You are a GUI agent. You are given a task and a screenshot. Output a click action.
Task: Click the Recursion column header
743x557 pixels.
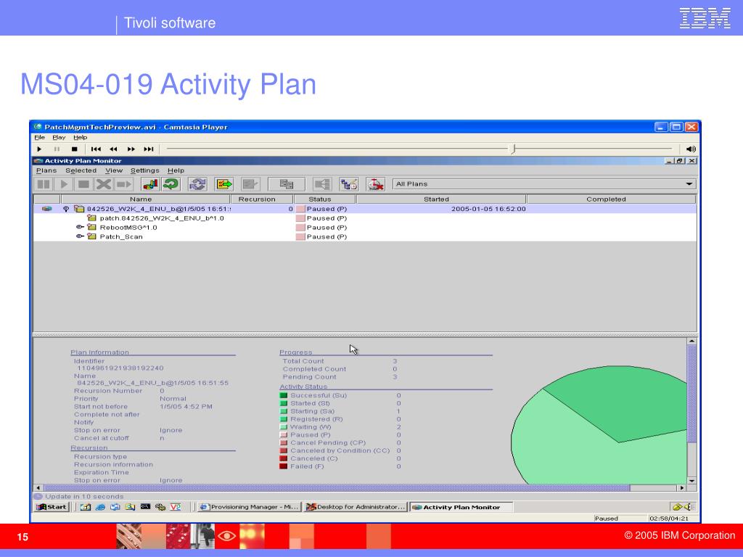[262, 199]
